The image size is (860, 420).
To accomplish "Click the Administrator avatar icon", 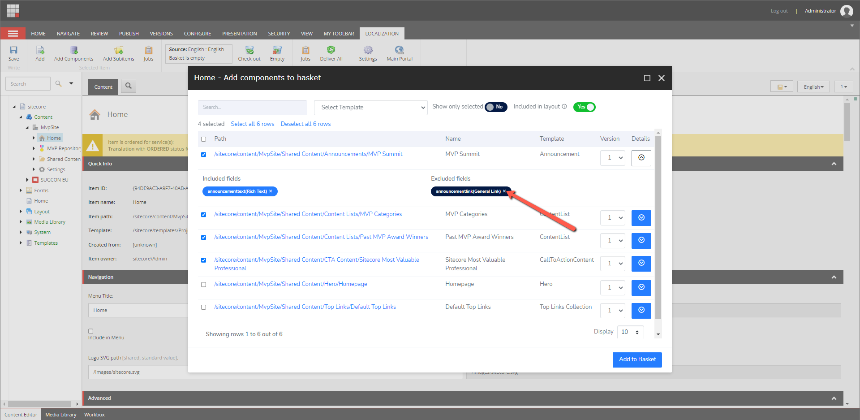I will coord(847,11).
